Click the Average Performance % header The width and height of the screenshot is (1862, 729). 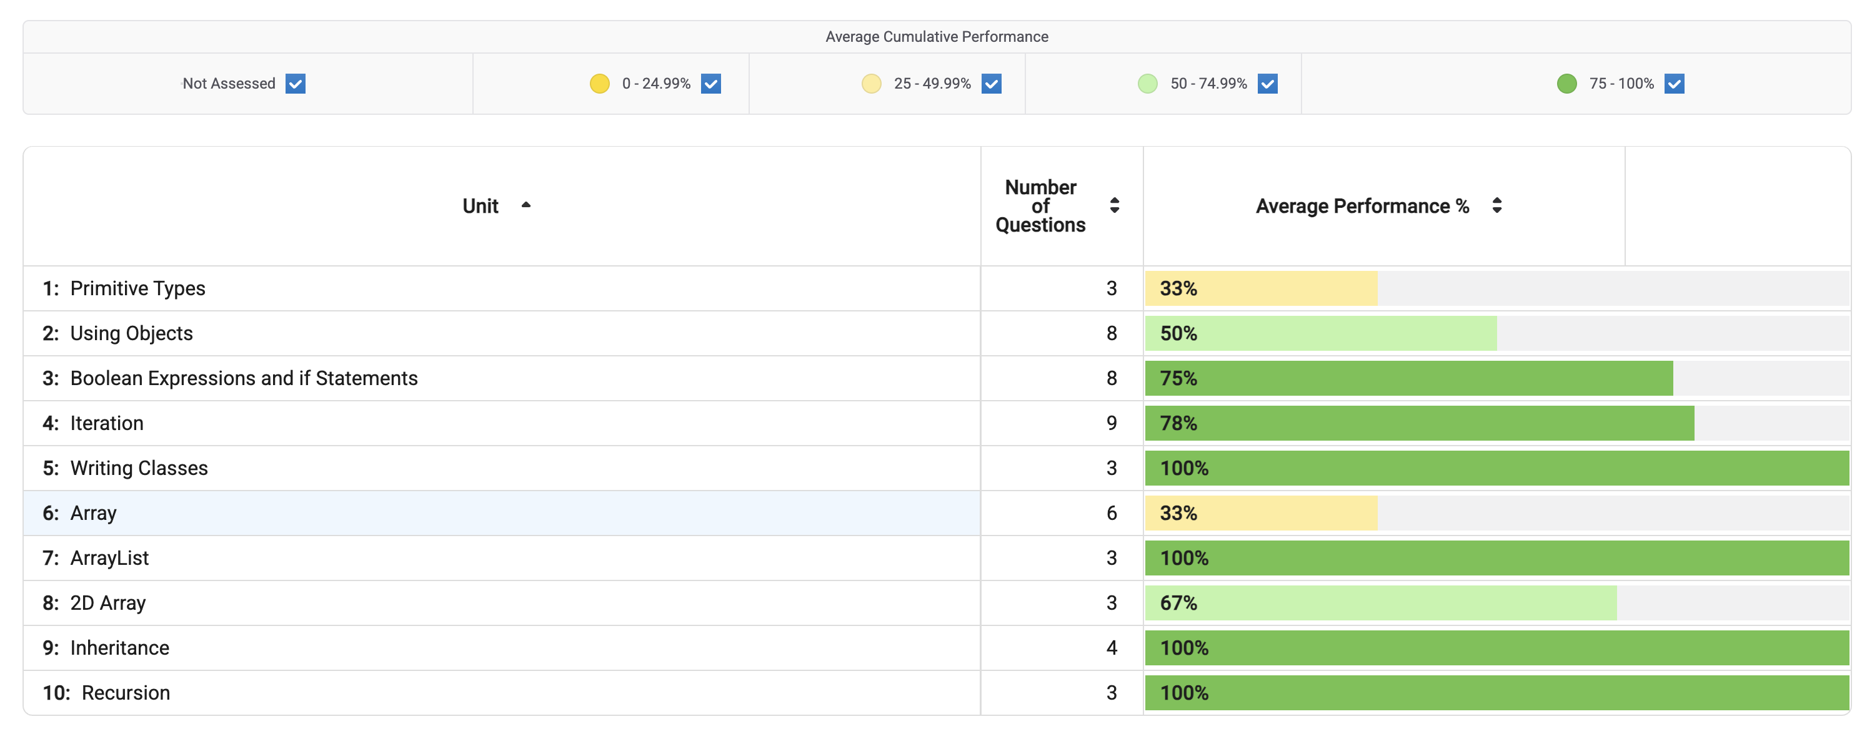1362,207
